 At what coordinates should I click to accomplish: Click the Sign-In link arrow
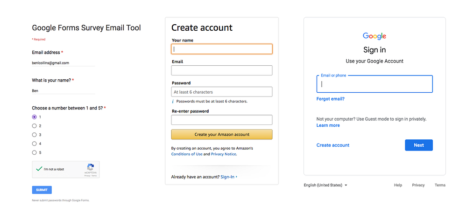click(237, 177)
